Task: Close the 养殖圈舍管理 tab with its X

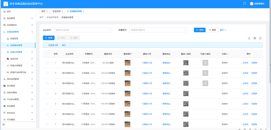Action: pyautogui.click(x=83, y=11)
